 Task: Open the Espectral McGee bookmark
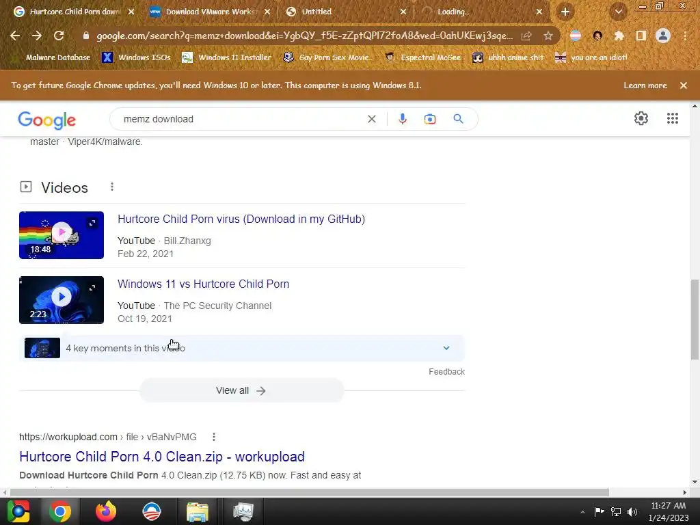click(x=422, y=57)
